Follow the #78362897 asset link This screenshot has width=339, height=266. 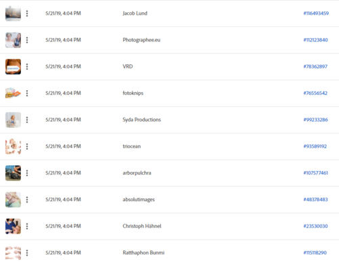coord(315,66)
